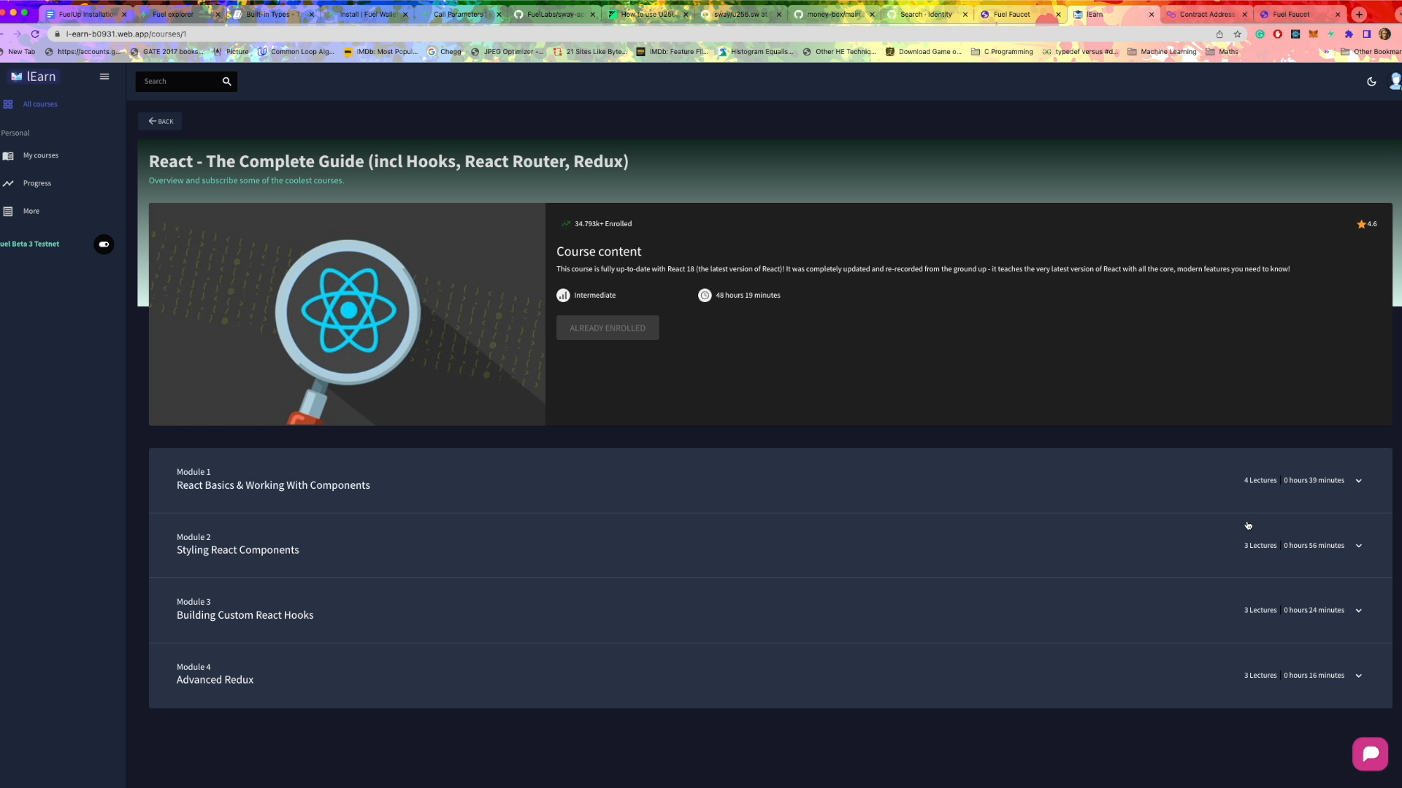
Task: Open the red hand adblock extension
Action: pos(1277,34)
